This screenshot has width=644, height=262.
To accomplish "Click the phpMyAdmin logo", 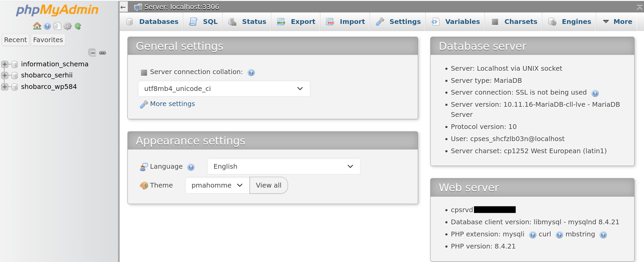I will point(57,10).
